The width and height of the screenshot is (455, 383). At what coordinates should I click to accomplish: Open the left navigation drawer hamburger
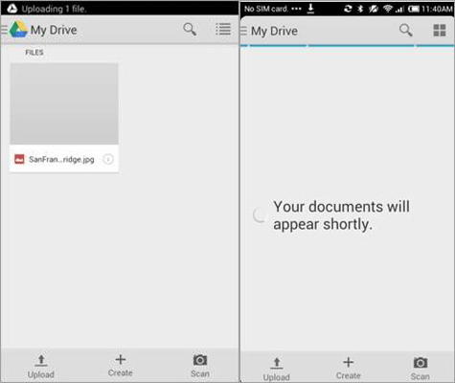click(4, 30)
